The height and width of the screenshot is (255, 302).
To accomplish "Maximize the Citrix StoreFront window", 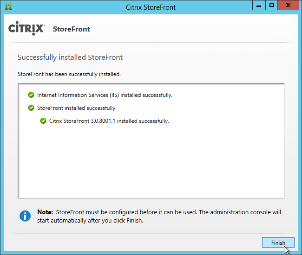I will 272,6.
